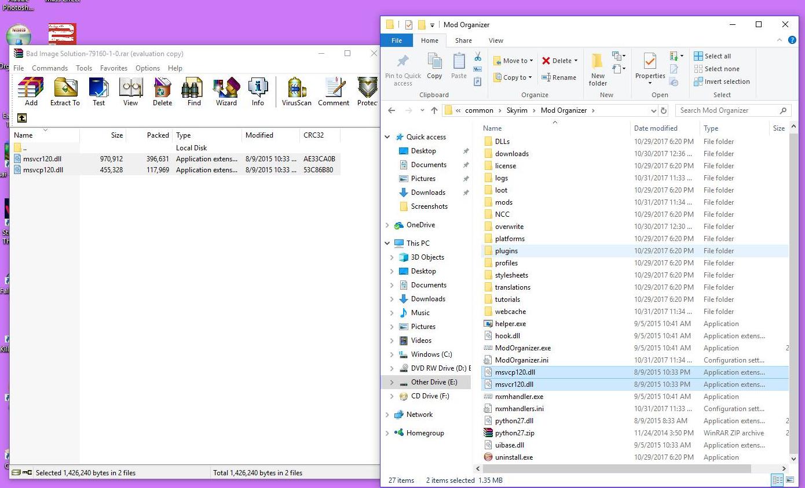Select python27.zip in Explorer
This screenshot has width=805, height=488.
point(635,433)
